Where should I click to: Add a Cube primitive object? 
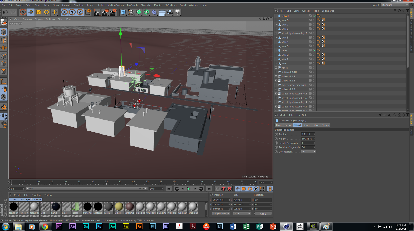(123, 12)
